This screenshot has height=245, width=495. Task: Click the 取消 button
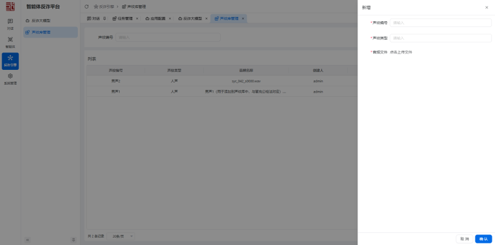pyautogui.click(x=464, y=239)
